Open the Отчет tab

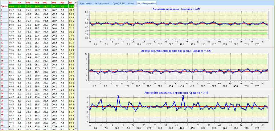click(131, 3)
